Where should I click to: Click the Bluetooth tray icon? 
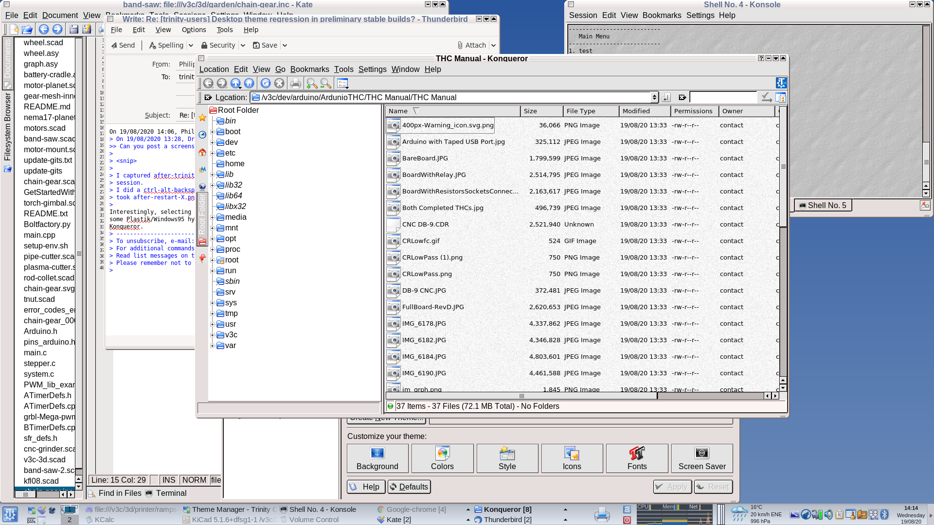coord(884,514)
